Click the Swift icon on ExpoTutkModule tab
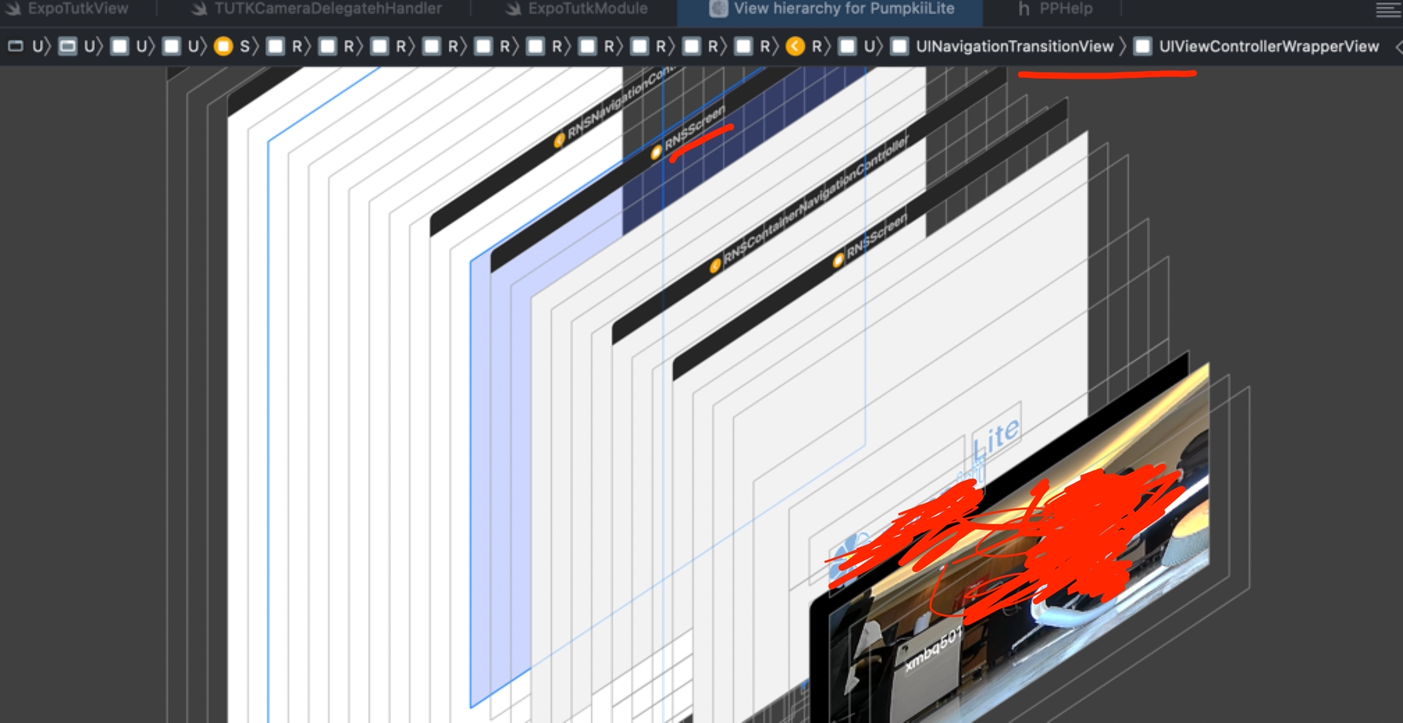 click(513, 9)
